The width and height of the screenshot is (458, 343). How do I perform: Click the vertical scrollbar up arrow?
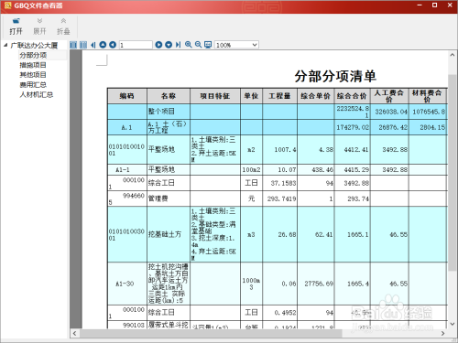coord(453,55)
